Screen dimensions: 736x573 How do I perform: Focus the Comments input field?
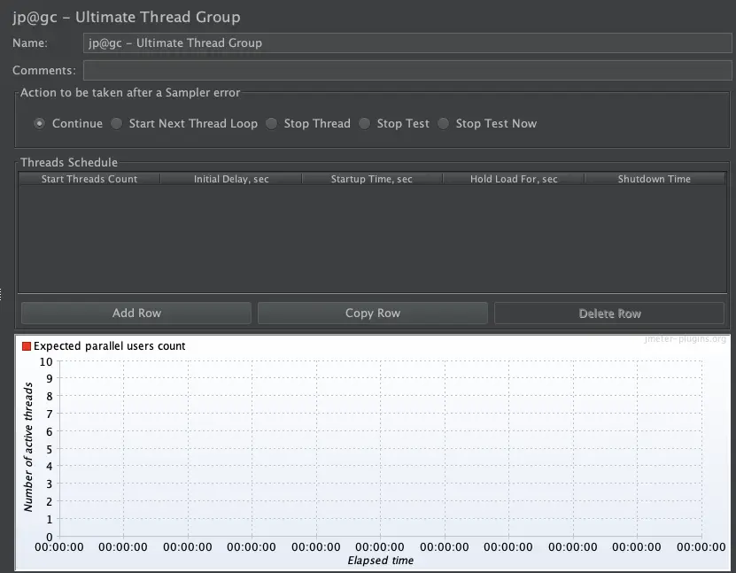tap(407, 70)
